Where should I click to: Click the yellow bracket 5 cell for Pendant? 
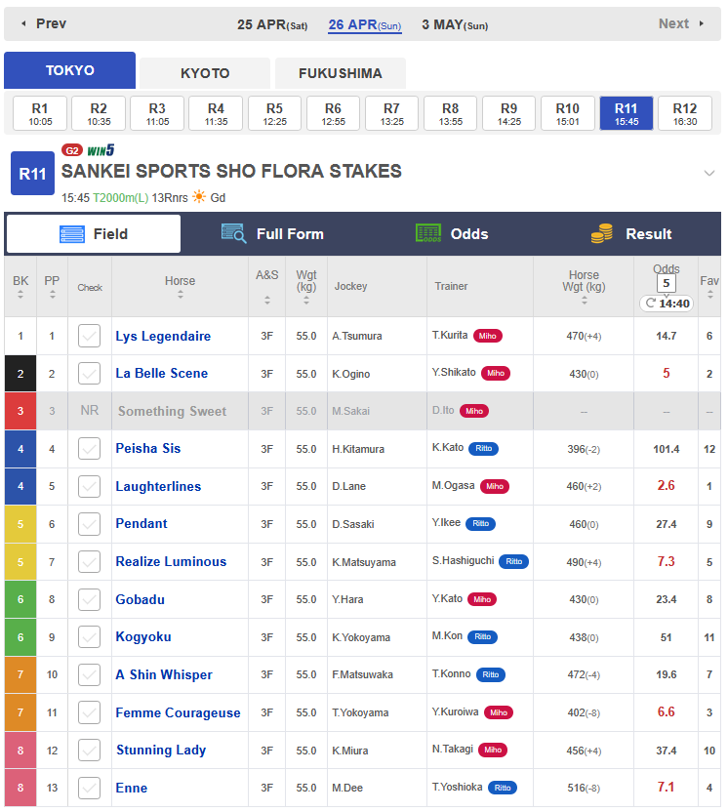20,524
